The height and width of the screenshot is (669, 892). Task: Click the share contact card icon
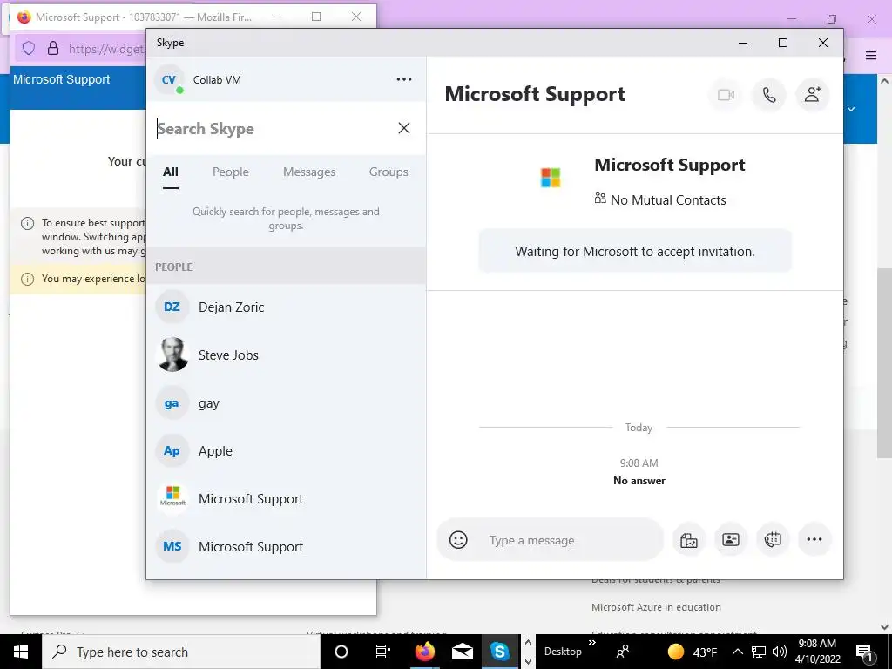click(x=731, y=539)
